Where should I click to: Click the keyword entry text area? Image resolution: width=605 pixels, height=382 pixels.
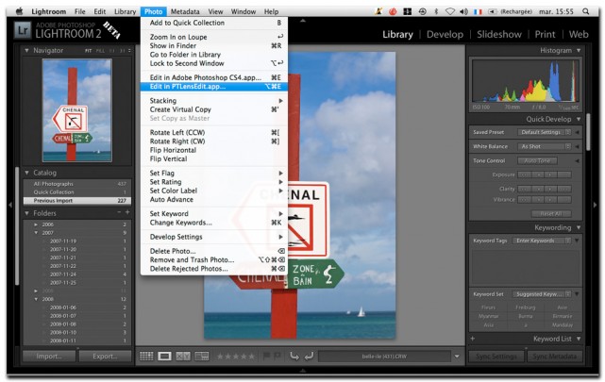pos(526,265)
